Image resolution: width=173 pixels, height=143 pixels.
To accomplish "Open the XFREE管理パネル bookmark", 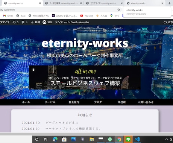I will point(39,16).
